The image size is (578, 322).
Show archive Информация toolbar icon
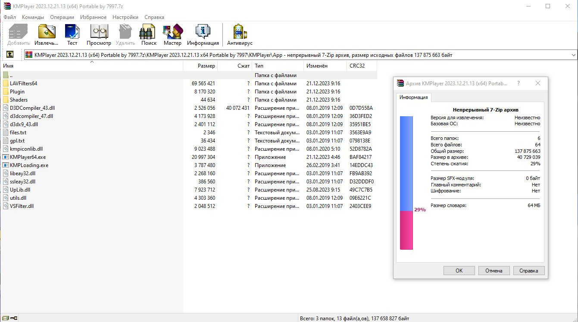point(203,32)
